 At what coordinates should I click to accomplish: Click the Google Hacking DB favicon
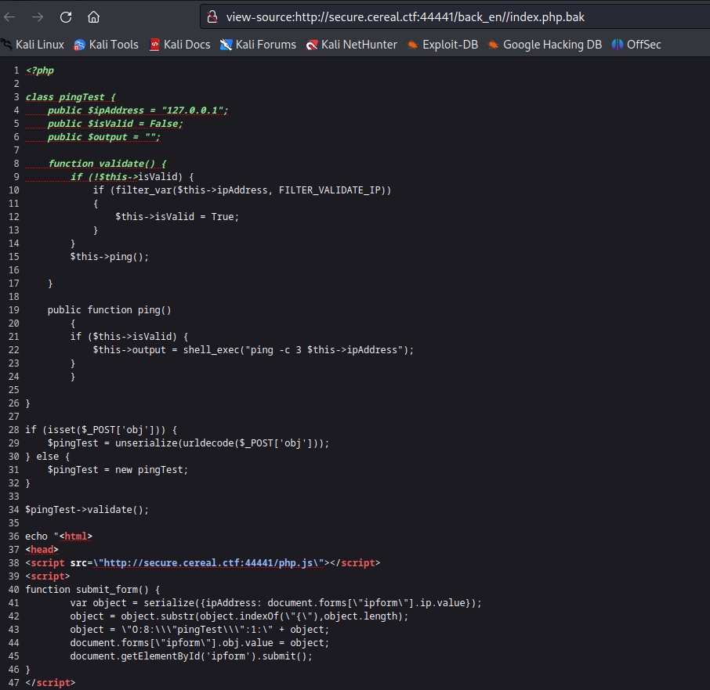point(493,45)
